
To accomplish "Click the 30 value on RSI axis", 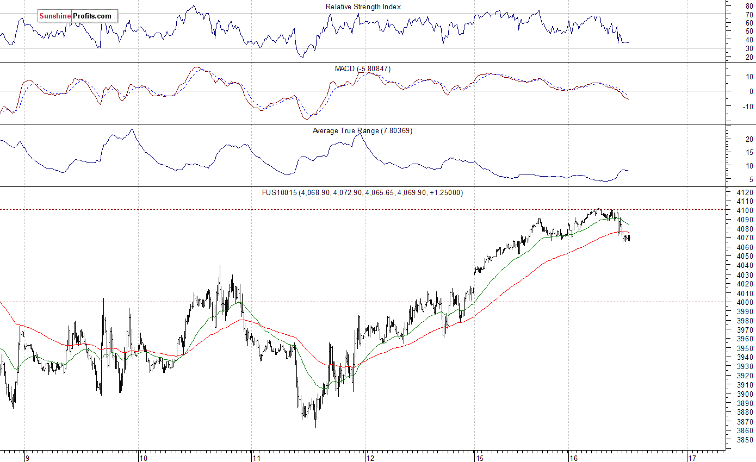I will pos(749,48).
